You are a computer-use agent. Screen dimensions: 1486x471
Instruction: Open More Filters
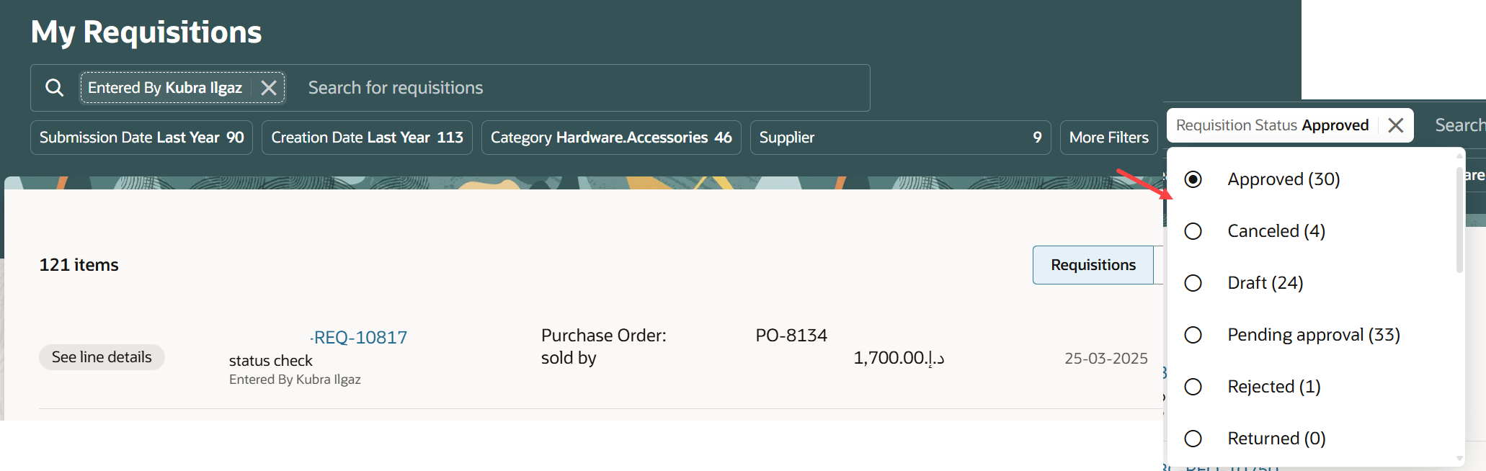(x=1108, y=137)
